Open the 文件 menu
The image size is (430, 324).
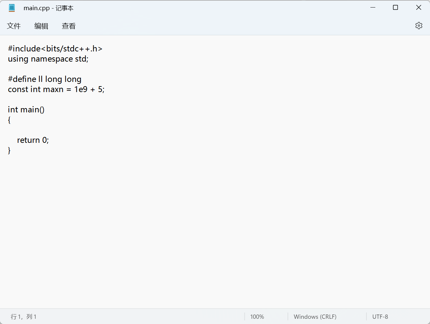pyautogui.click(x=14, y=26)
